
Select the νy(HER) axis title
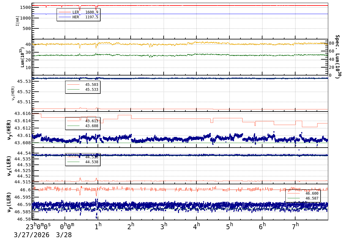point(9,129)
